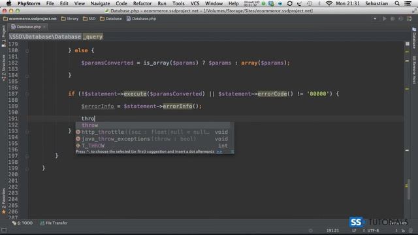Click the execute method call on line 187

(135, 94)
